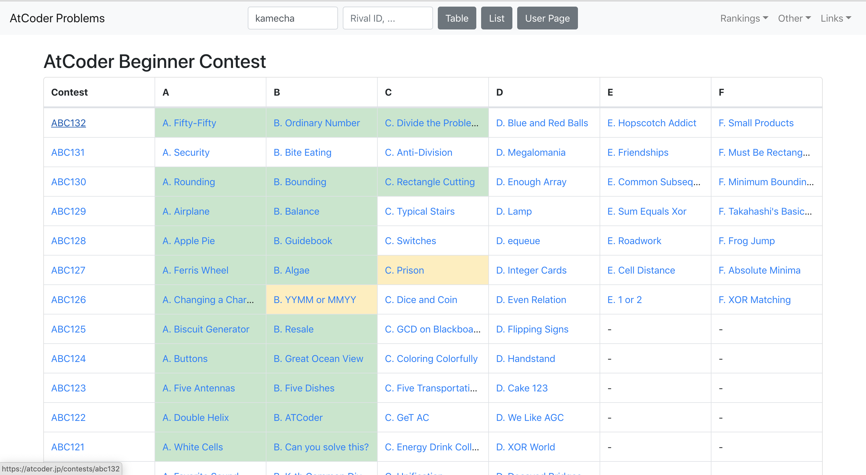Open problem C. Rectangle Cutting
The image size is (866, 475).
pyautogui.click(x=429, y=182)
